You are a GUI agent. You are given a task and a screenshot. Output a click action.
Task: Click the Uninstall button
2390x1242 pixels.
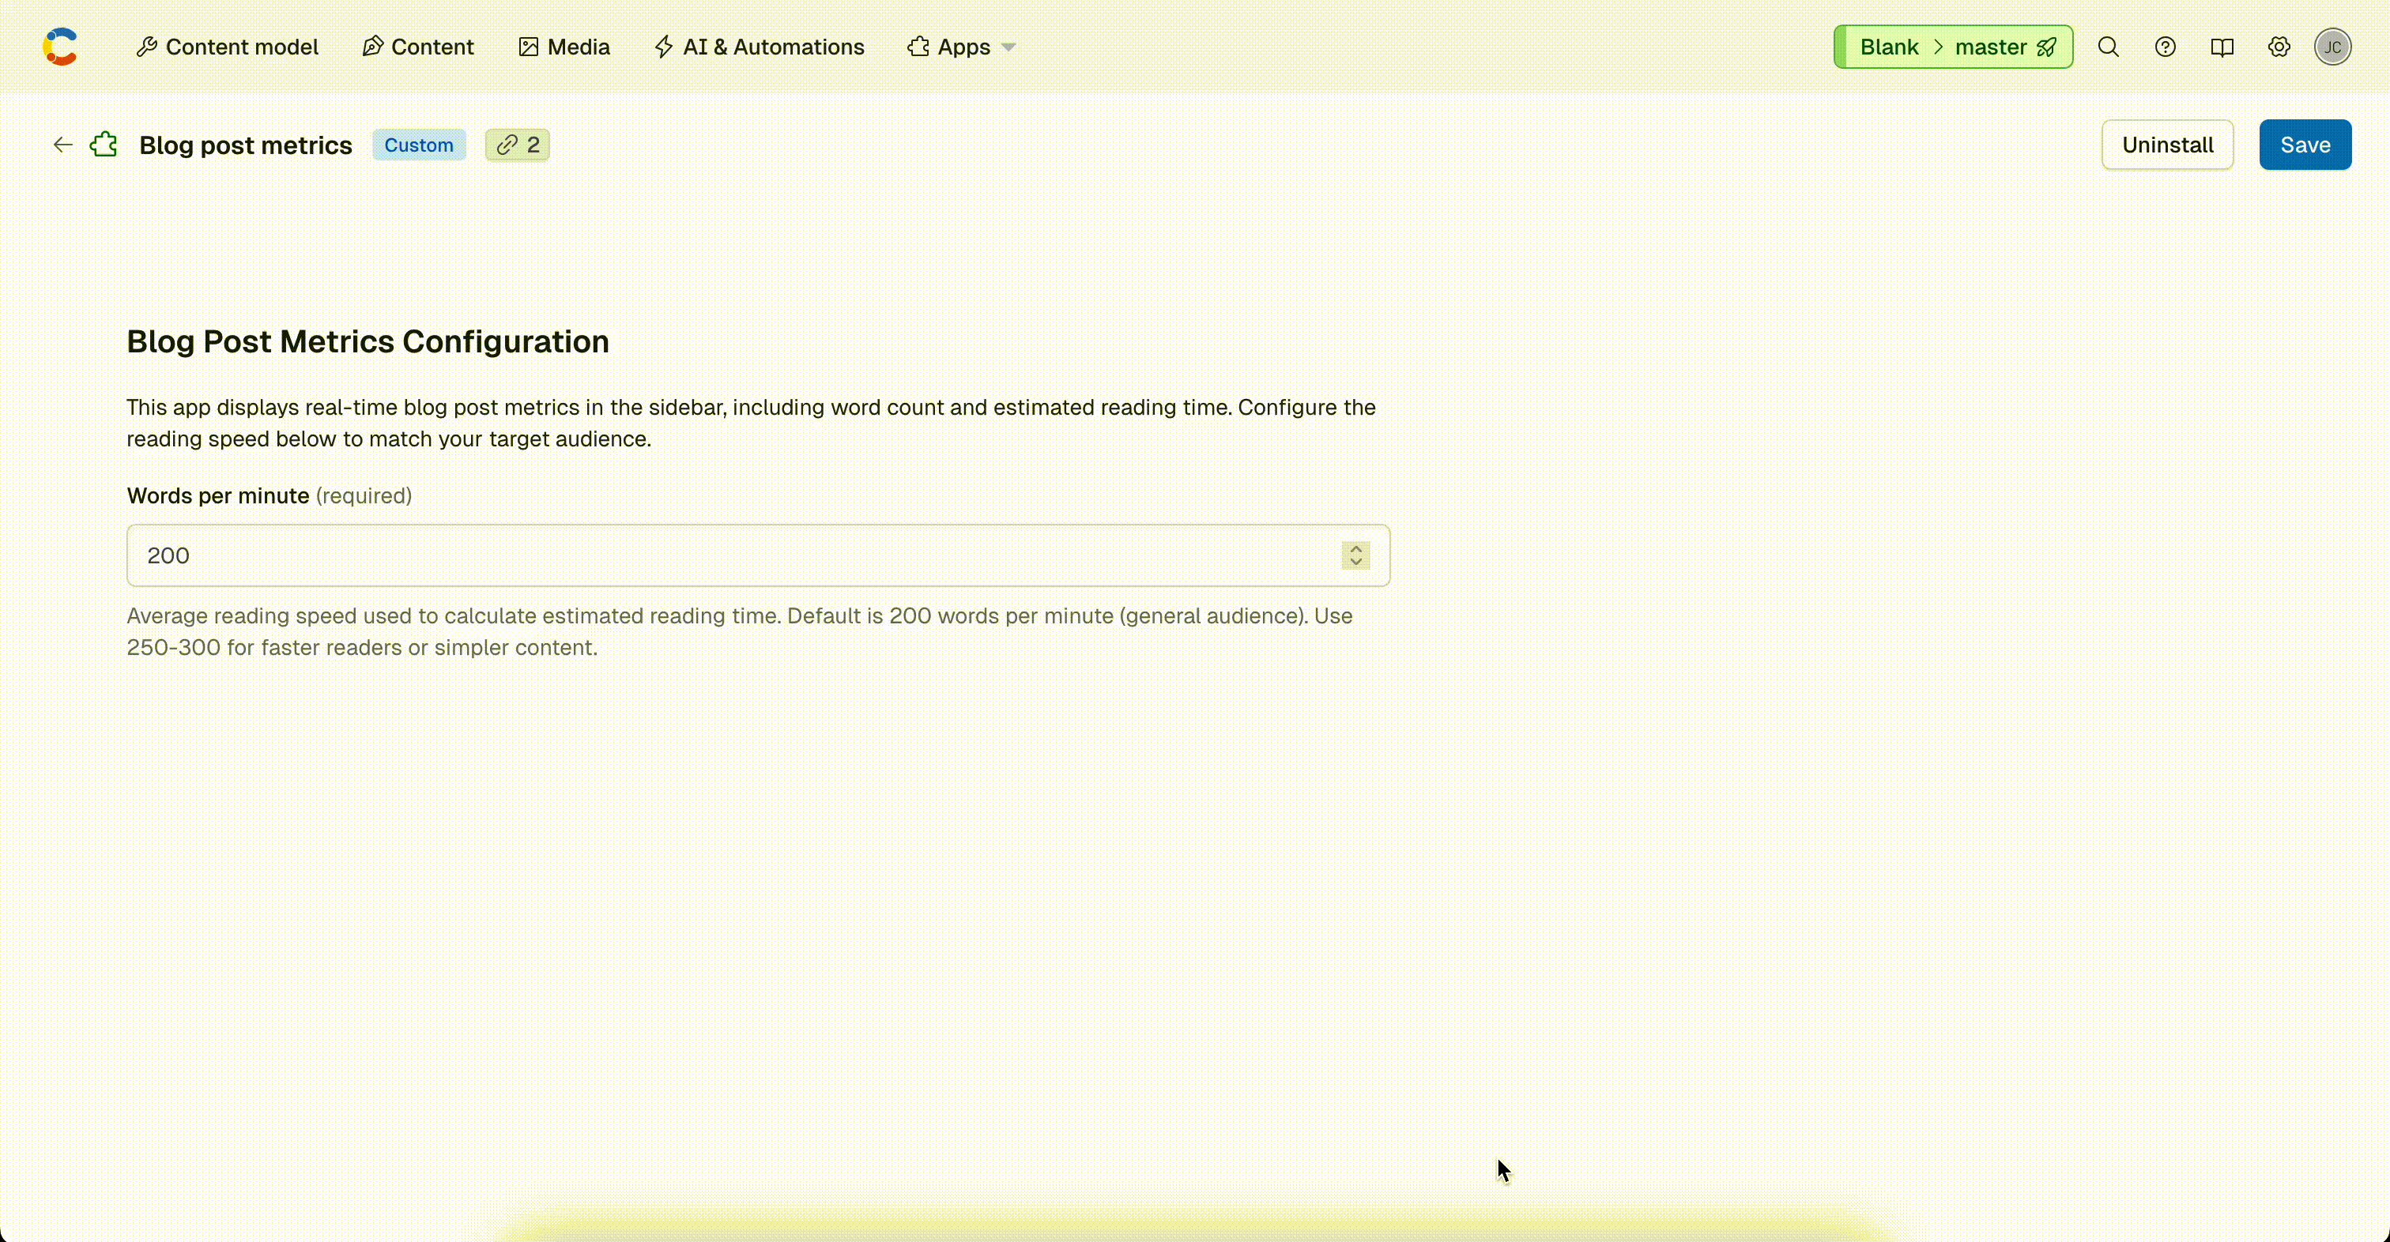coord(2166,145)
